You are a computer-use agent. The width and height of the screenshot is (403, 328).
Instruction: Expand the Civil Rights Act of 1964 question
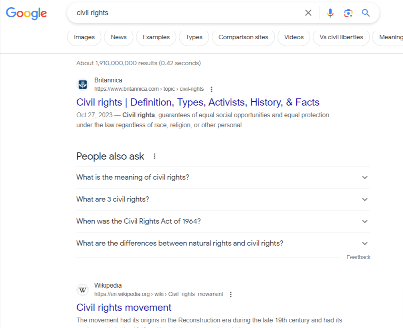tap(365, 221)
